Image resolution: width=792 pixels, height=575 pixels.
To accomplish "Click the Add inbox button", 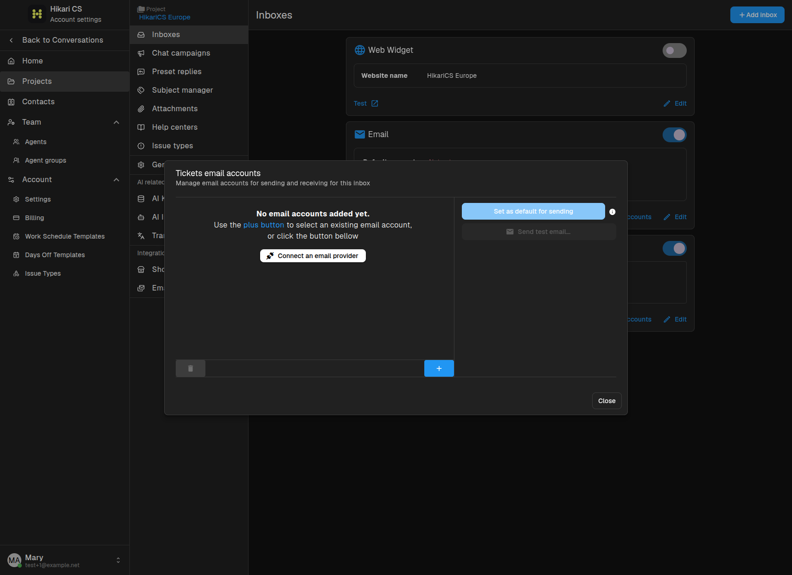I will [x=757, y=15].
